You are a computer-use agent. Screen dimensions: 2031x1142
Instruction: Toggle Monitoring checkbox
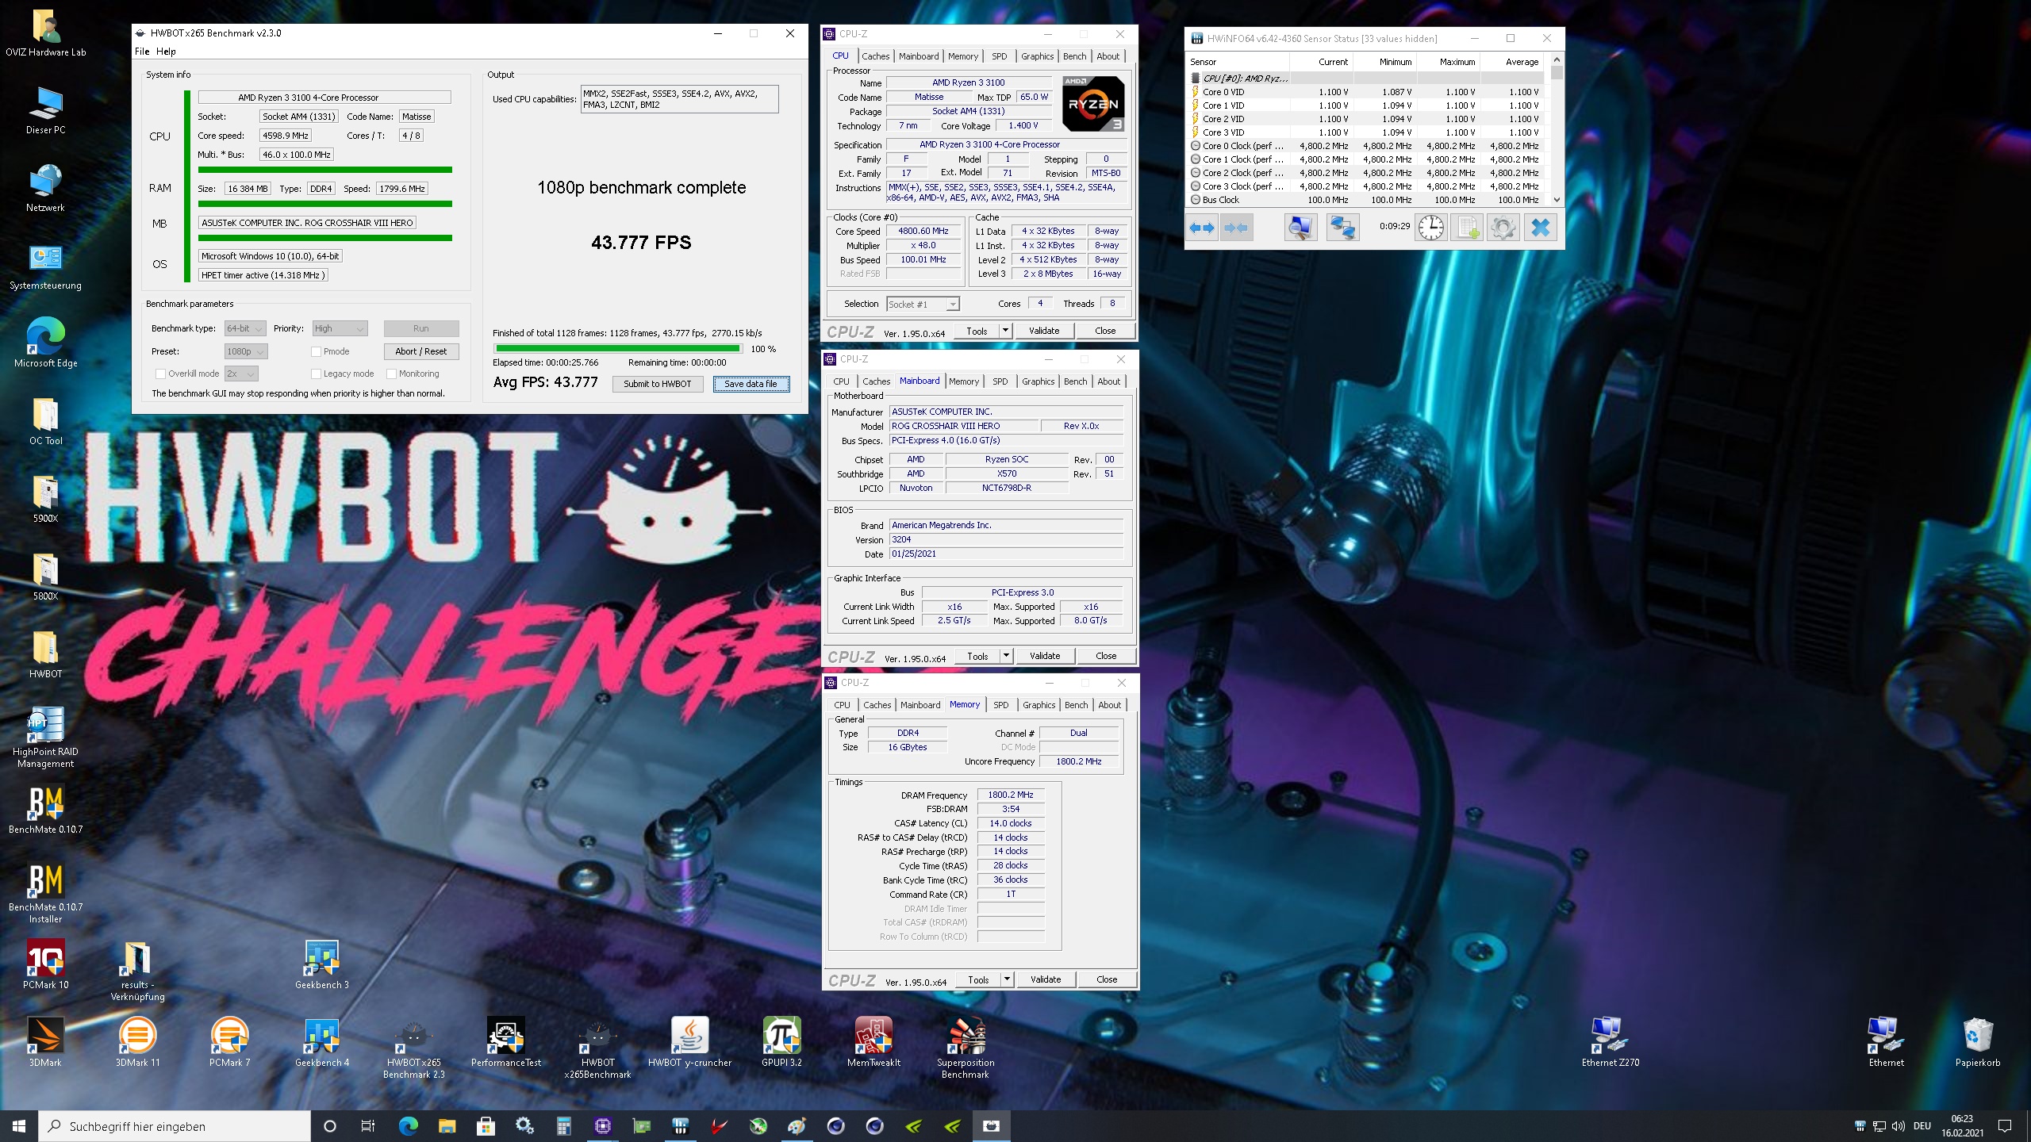click(x=391, y=374)
